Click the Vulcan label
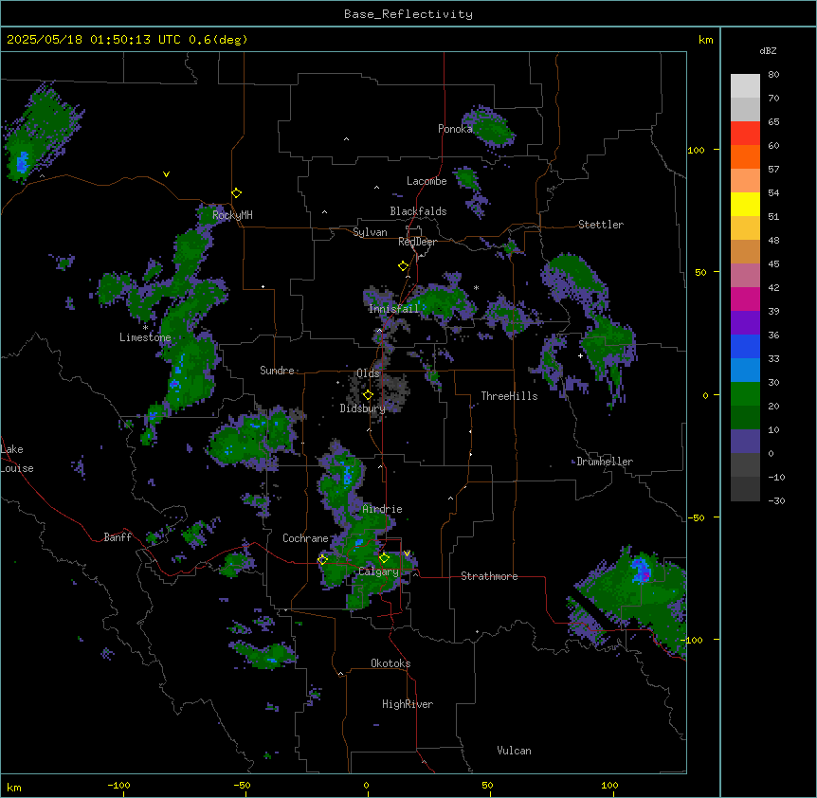 tap(514, 751)
